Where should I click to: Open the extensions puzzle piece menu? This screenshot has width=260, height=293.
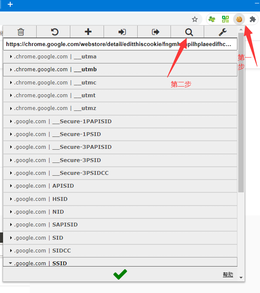[x=252, y=19]
